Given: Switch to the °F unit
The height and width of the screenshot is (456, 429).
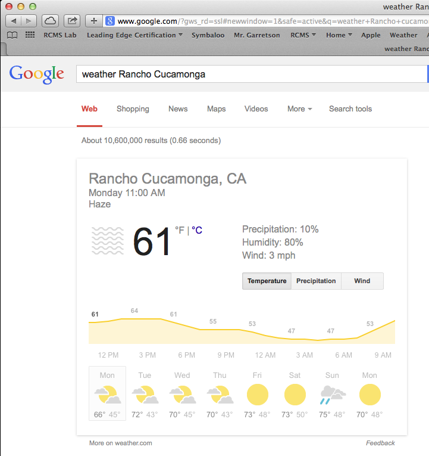Looking at the screenshot, I should [x=180, y=230].
